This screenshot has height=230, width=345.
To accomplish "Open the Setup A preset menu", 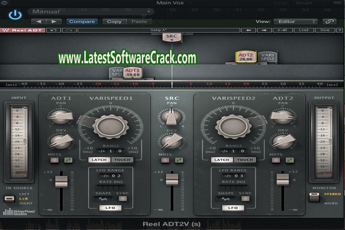I will pos(158,30).
